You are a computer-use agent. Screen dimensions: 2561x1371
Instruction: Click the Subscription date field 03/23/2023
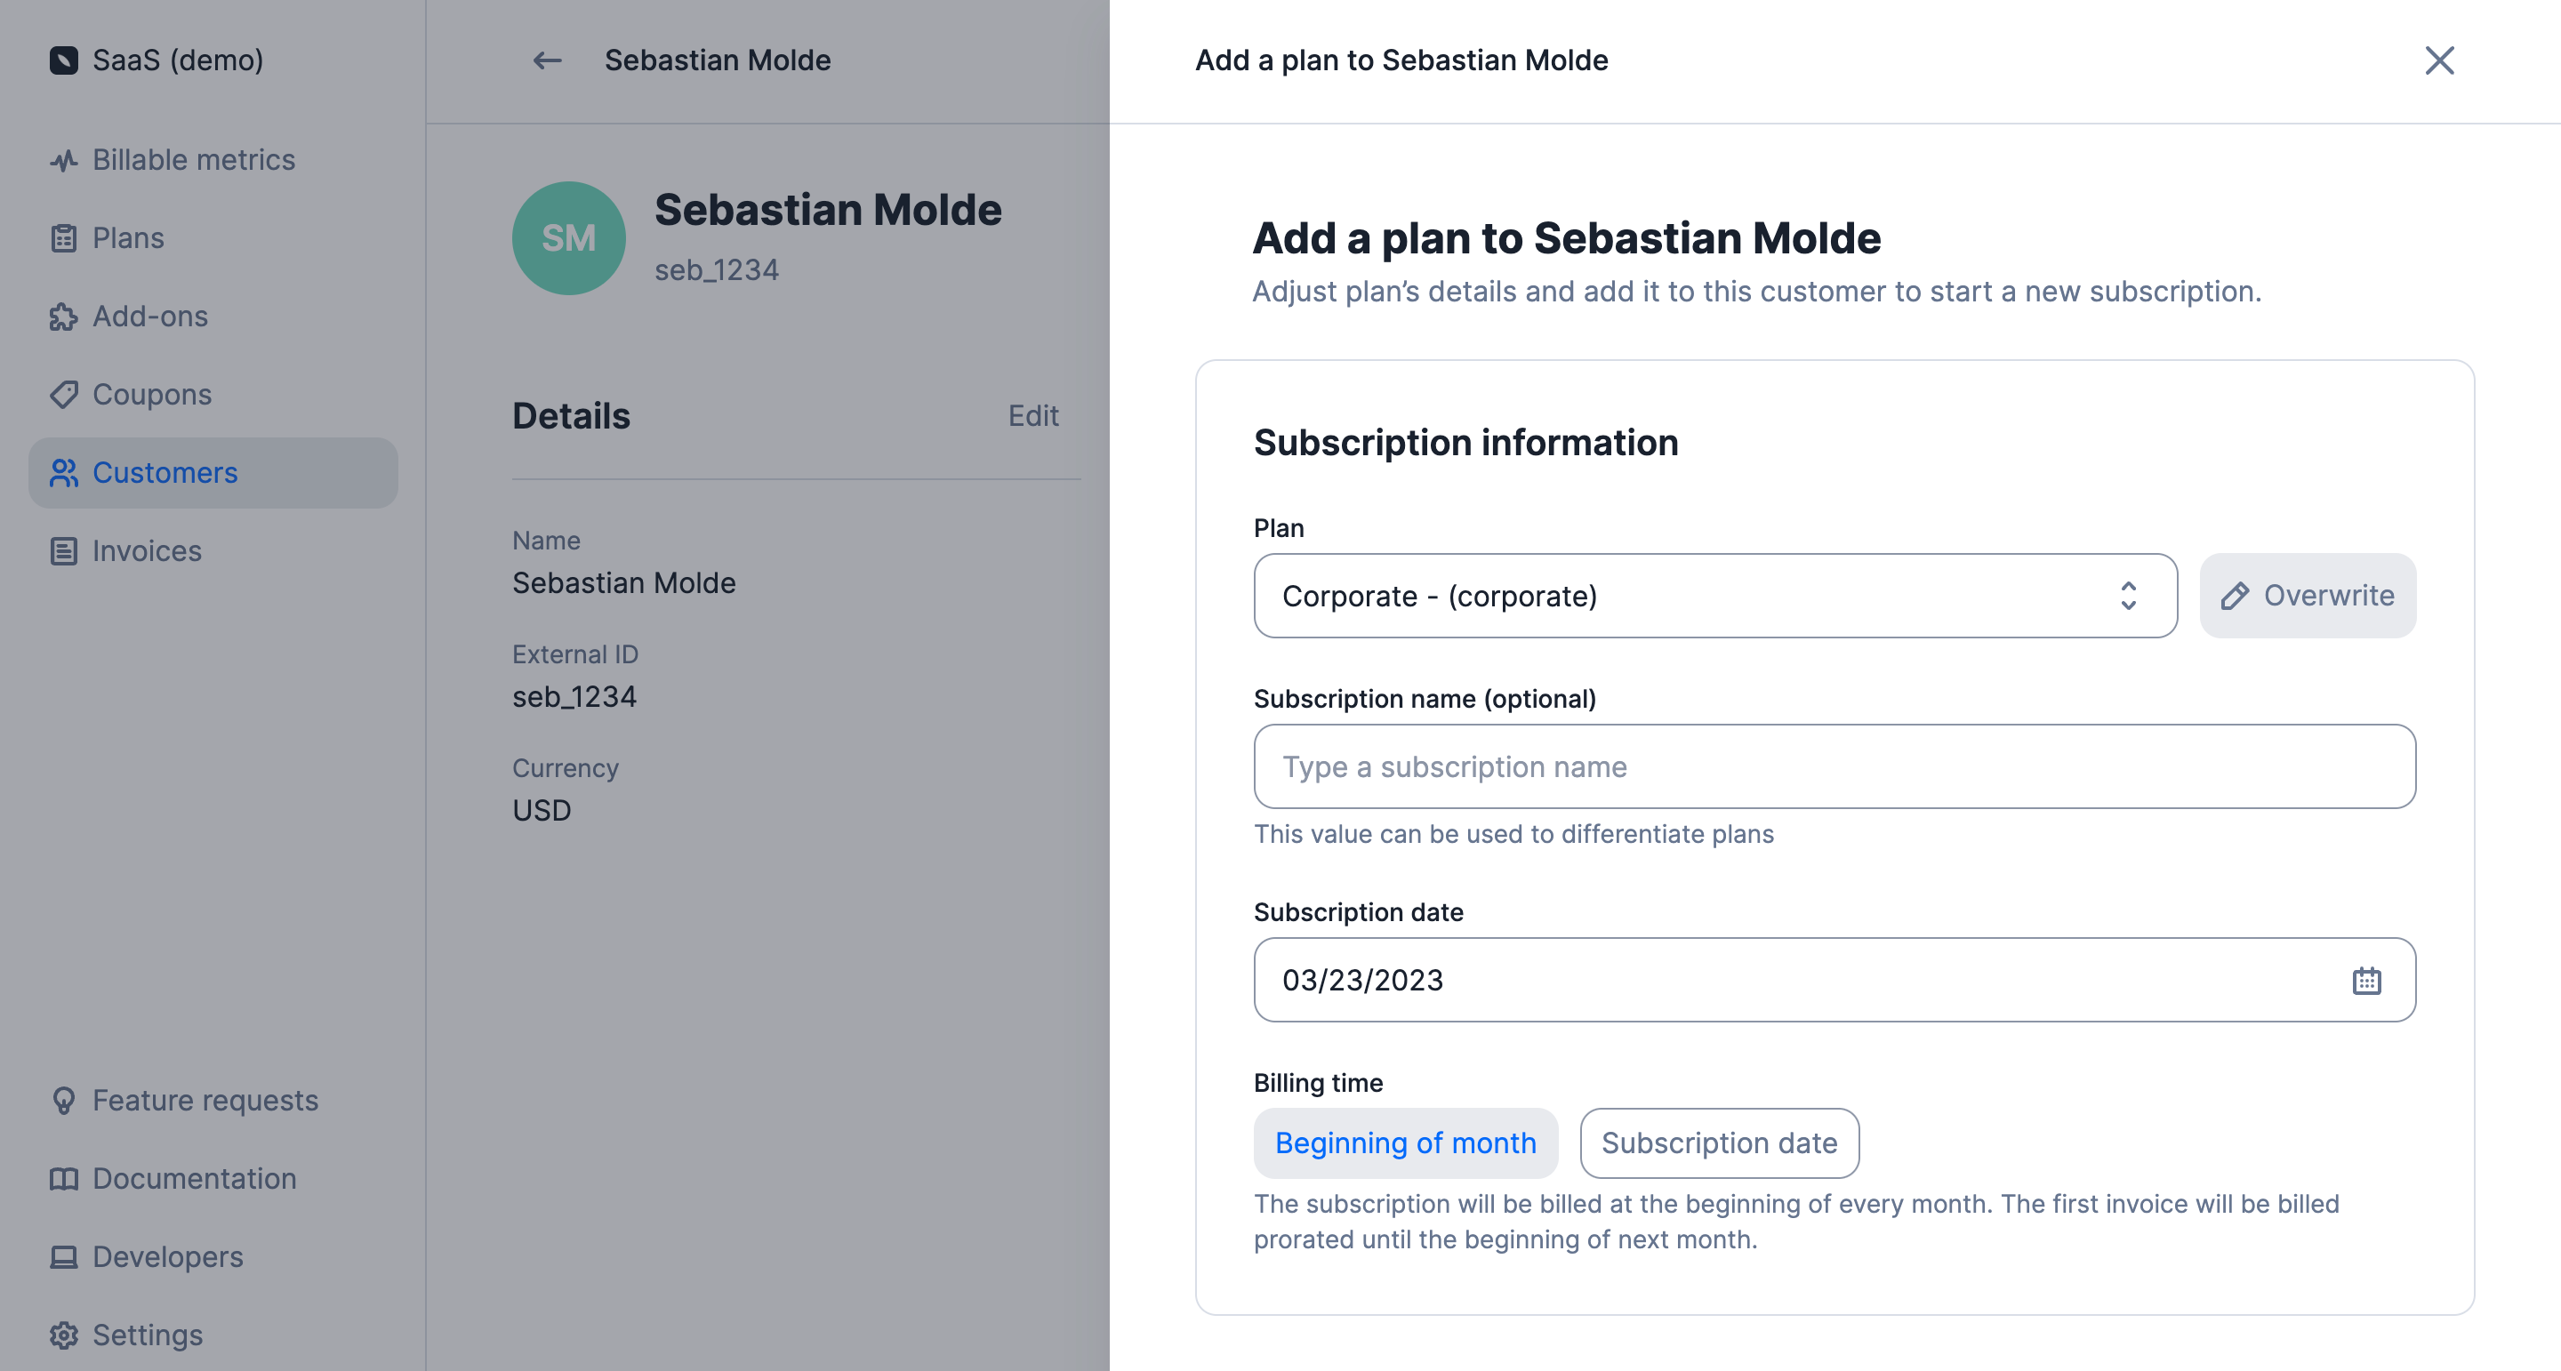coord(1834,981)
